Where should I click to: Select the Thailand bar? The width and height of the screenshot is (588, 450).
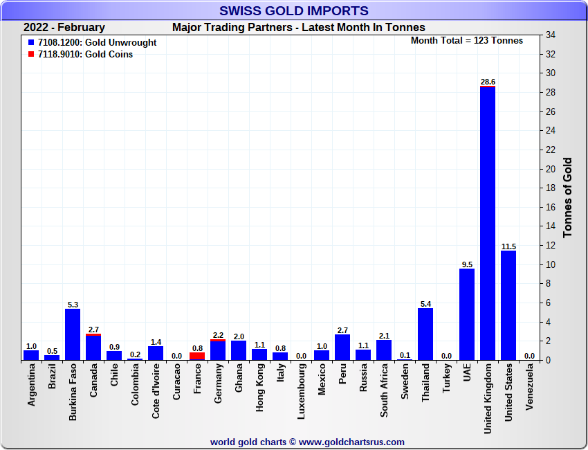tap(425, 334)
